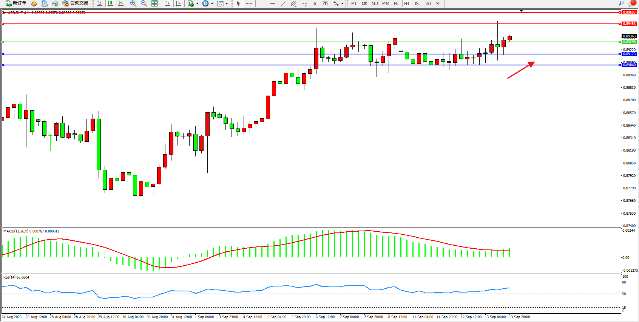Expand the periodicity clock dropdown
639x322 pixels.
pos(212,4)
